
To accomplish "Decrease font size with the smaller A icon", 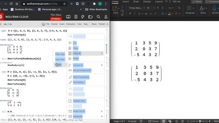I will pyautogui.click(x=163, y=8).
